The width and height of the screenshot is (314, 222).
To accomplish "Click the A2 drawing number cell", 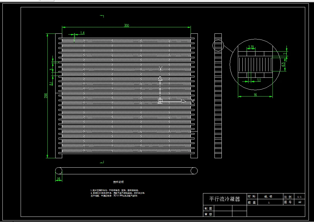I will (x=299, y=202).
